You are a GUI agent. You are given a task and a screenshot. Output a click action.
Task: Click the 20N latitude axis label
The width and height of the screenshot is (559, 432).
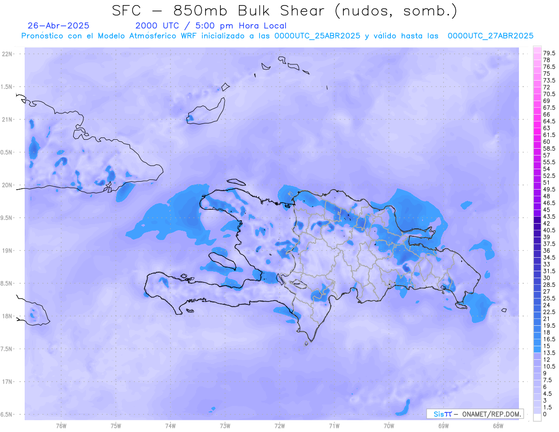(x=7, y=185)
